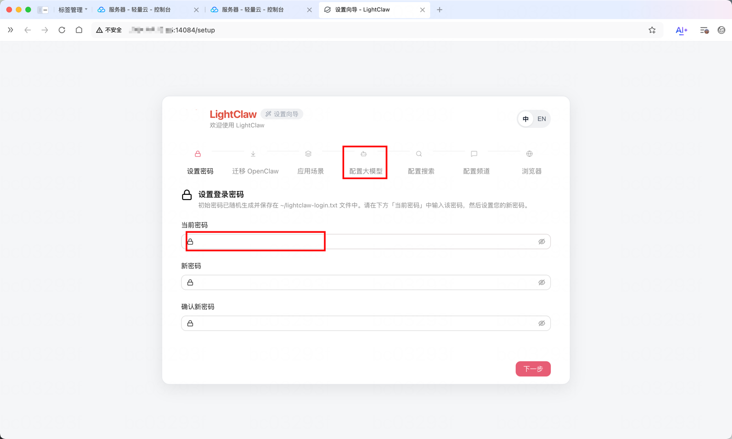Select the 中 language option
732x439 pixels.
(526, 119)
